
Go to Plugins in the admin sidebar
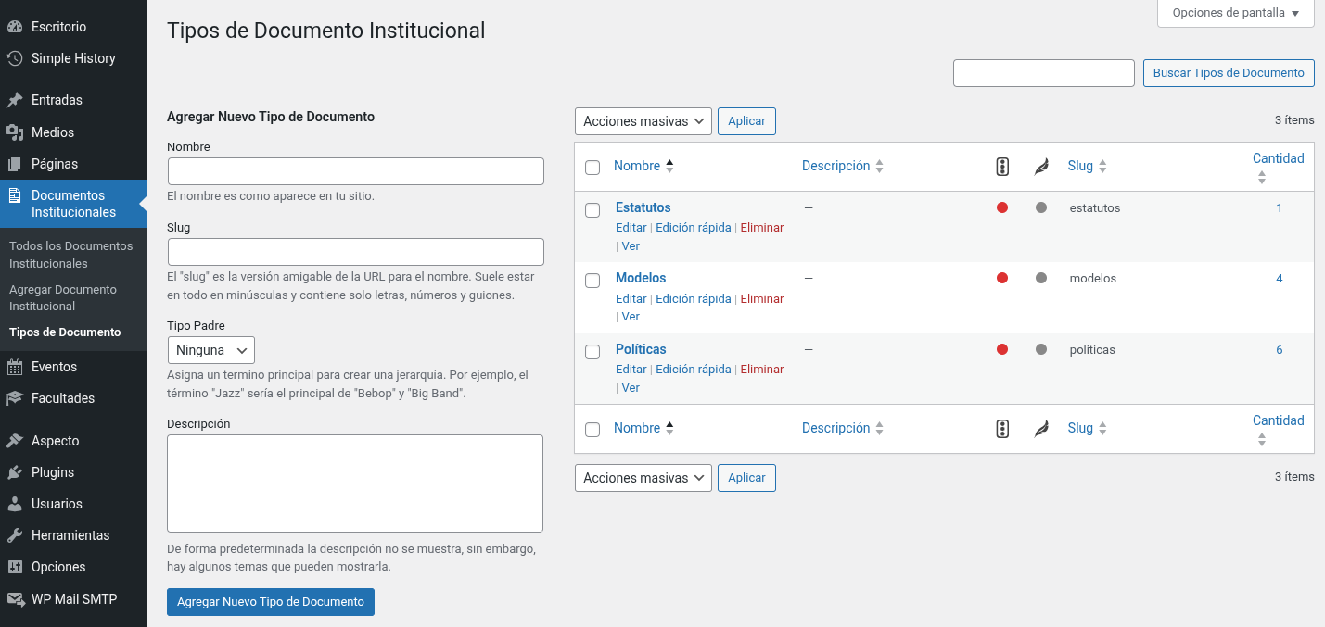pyautogui.click(x=73, y=472)
